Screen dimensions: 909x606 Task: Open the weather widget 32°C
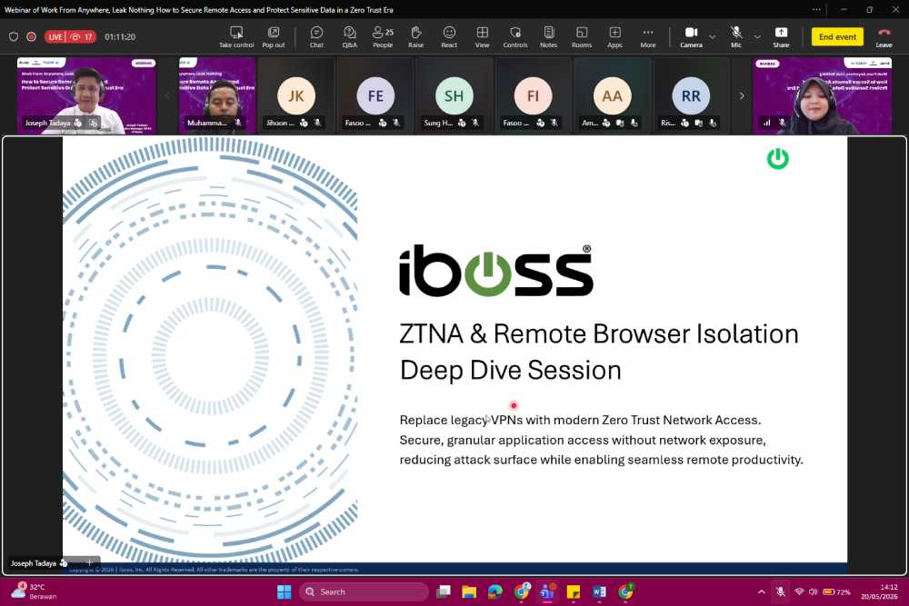pos(34,591)
